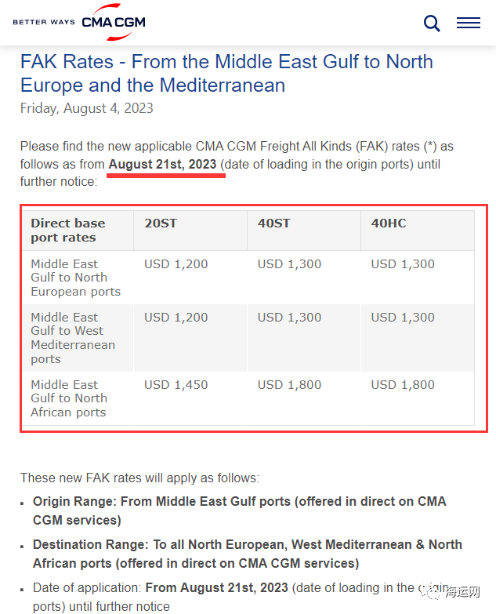Click the FAK Rates page headline
The image size is (496, 614).
click(x=226, y=73)
